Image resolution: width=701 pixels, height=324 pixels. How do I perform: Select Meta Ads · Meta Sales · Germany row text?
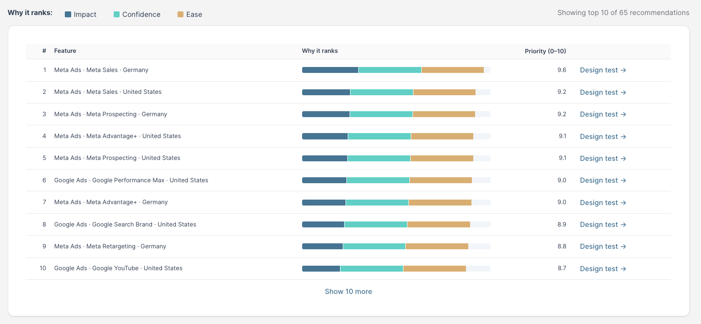[x=101, y=70]
